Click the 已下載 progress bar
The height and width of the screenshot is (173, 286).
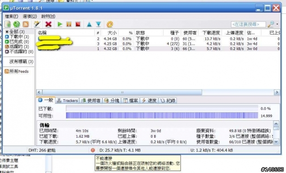click(x=162, y=109)
